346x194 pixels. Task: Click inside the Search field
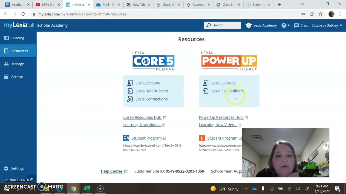pos(222,25)
